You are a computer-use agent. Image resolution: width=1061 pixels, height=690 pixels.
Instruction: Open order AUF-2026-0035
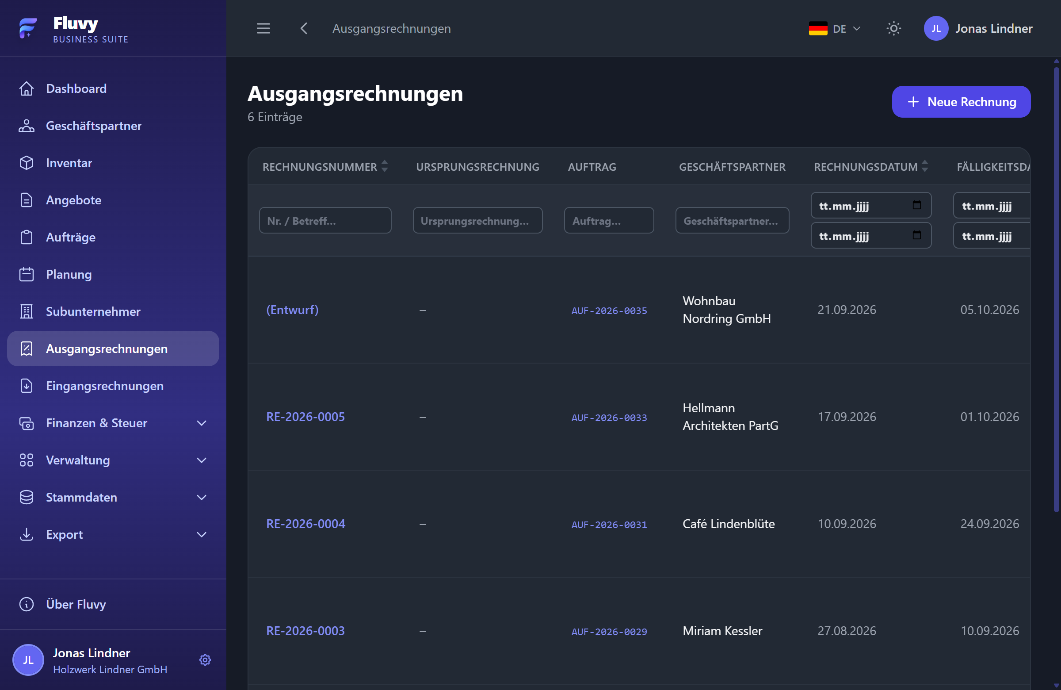click(609, 310)
